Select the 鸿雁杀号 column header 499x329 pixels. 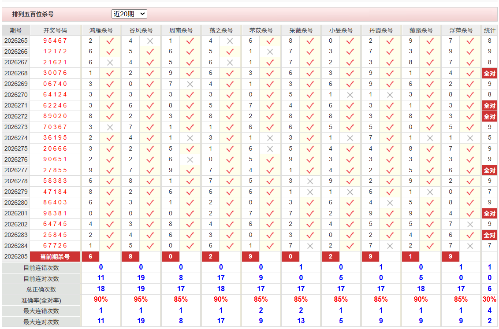[x=101, y=30]
